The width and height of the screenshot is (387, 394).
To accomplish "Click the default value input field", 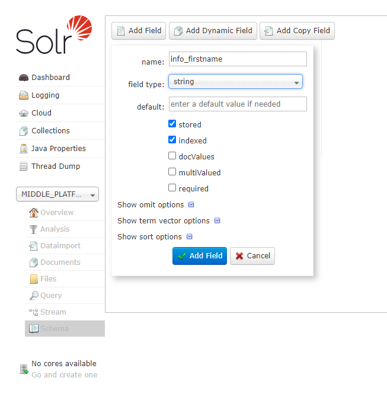I will 238,104.
